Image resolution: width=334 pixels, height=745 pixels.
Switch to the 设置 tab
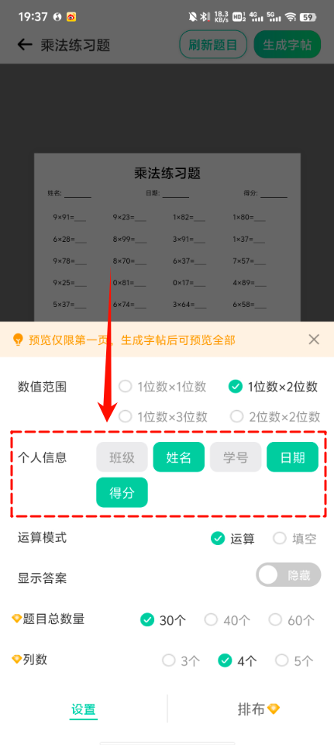(x=84, y=709)
